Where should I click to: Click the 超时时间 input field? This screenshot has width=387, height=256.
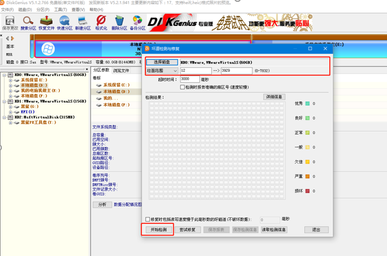[x=189, y=79]
